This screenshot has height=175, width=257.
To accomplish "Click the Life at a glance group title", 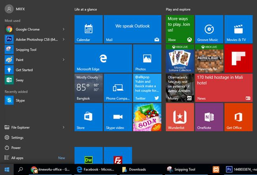I will point(85,9).
